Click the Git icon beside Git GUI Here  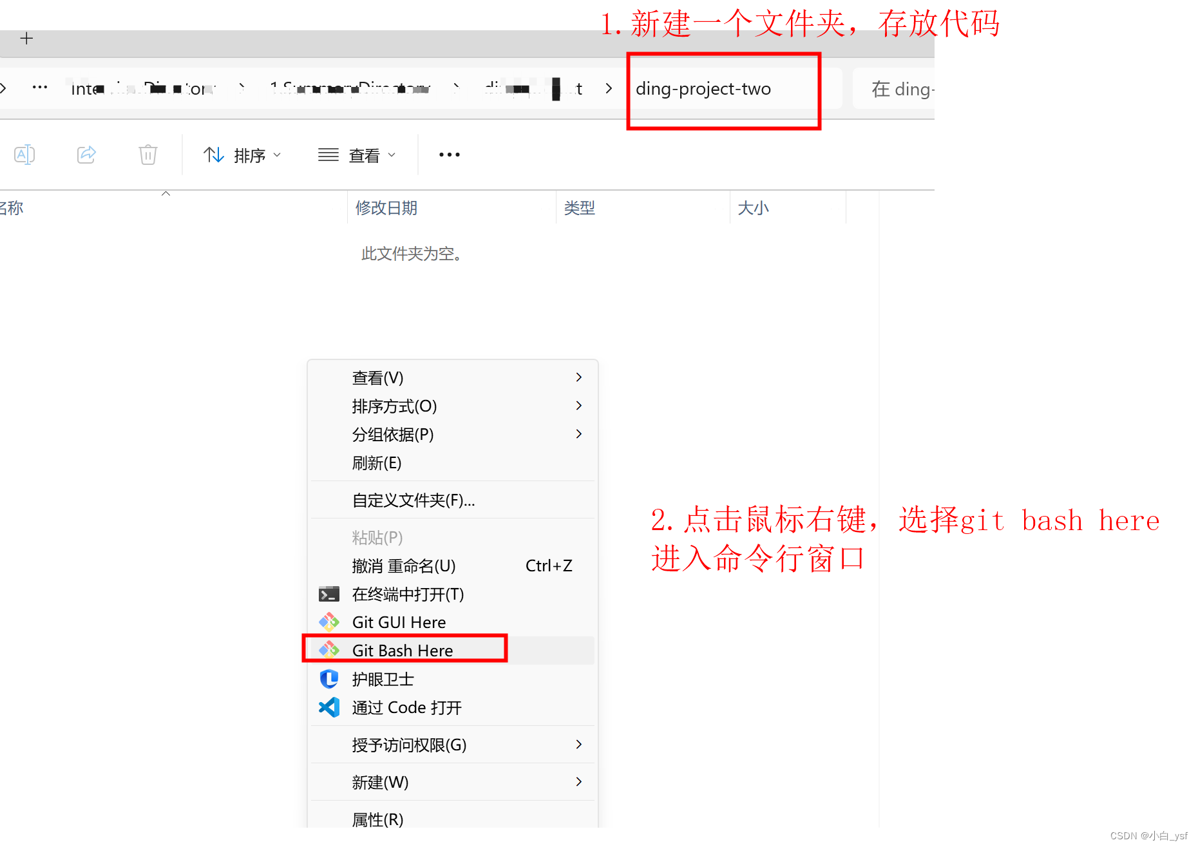coord(329,622)
